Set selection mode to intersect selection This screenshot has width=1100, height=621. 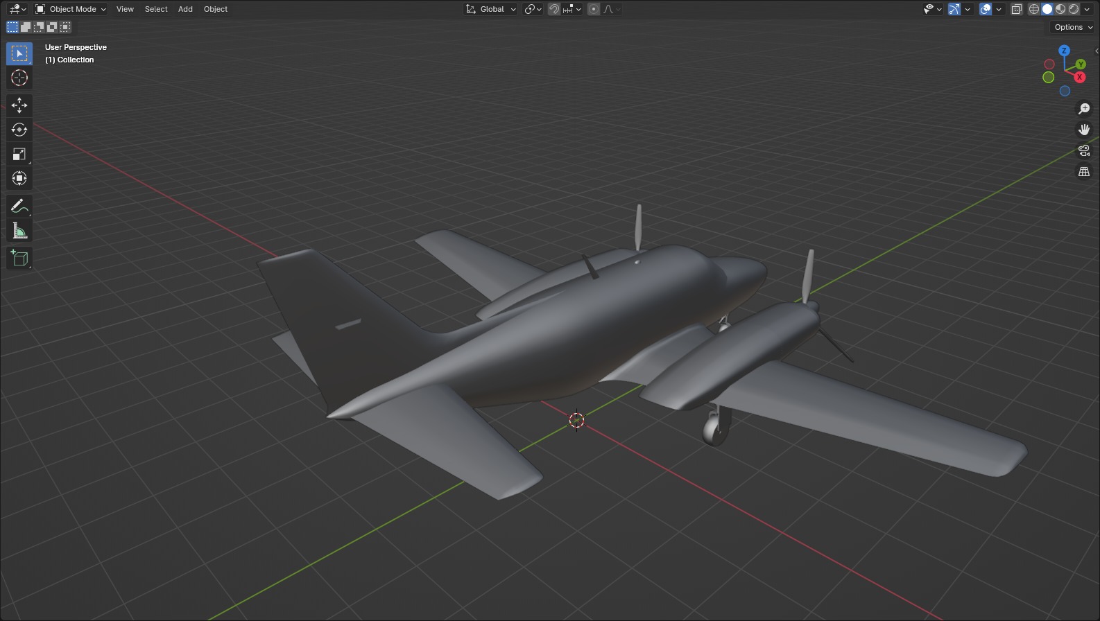tap(65, 27)
